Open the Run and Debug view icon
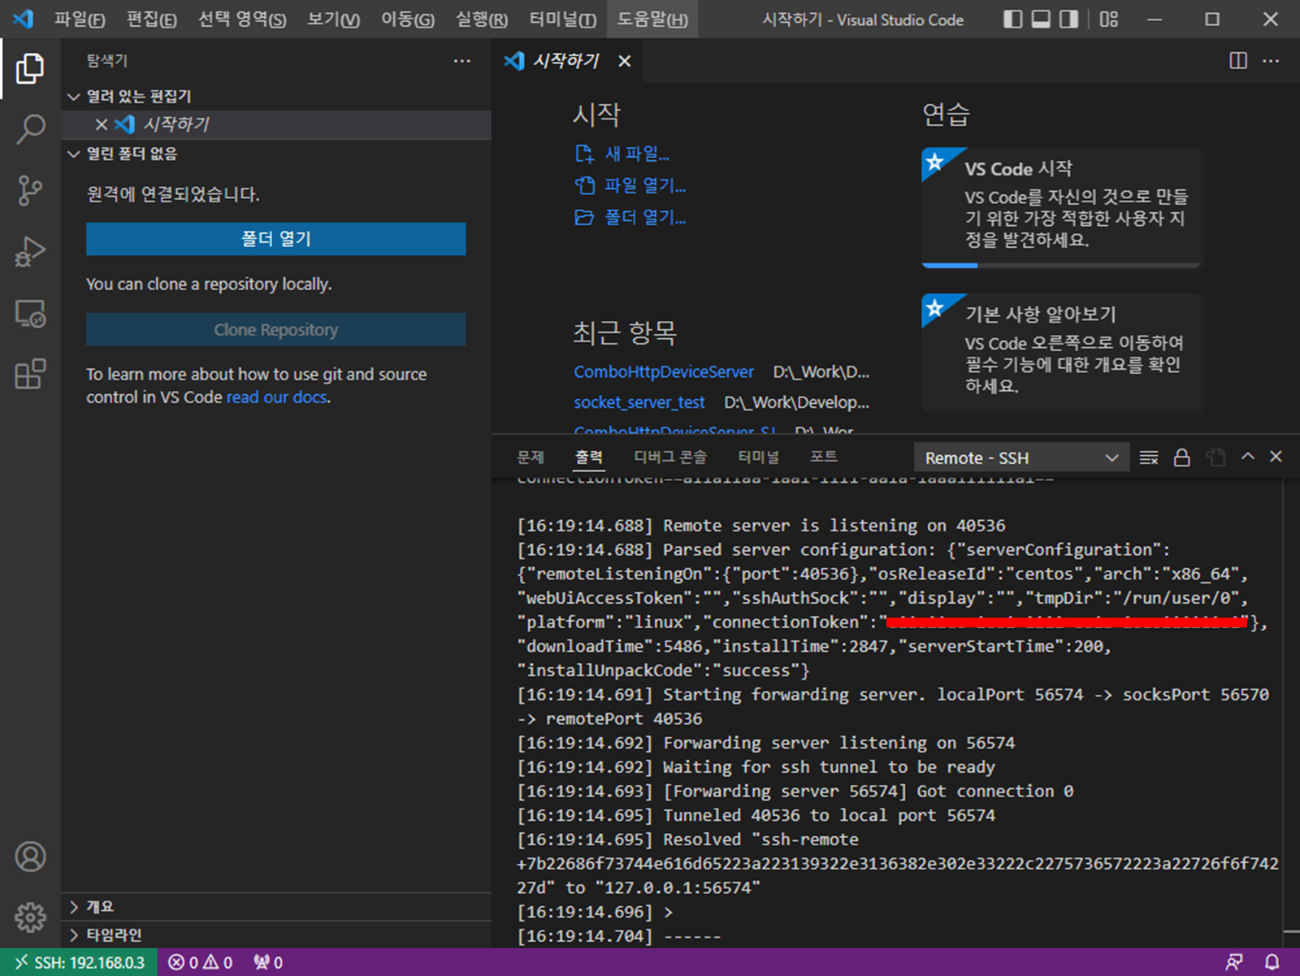1300x976 pixels. (30, 251)
